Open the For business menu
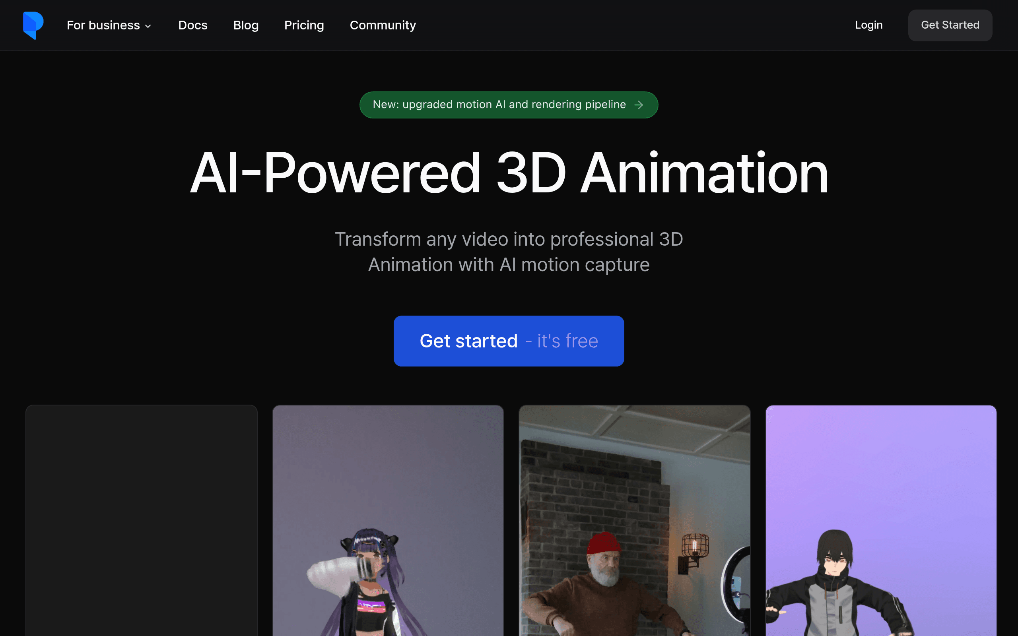 pos(109,25)
